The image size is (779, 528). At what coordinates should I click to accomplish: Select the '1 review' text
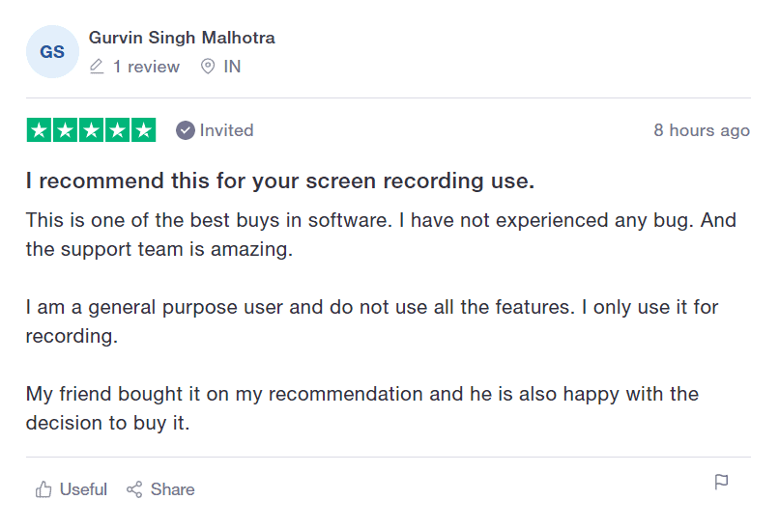coord(146,67)
